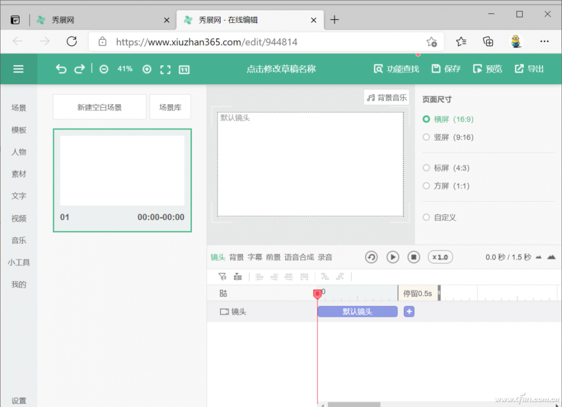Open the hamburger menu in green header

tap(18, 69)
